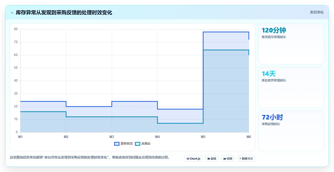
Task: Click the M3 x-axis label
Action: (x=112, y=137)
